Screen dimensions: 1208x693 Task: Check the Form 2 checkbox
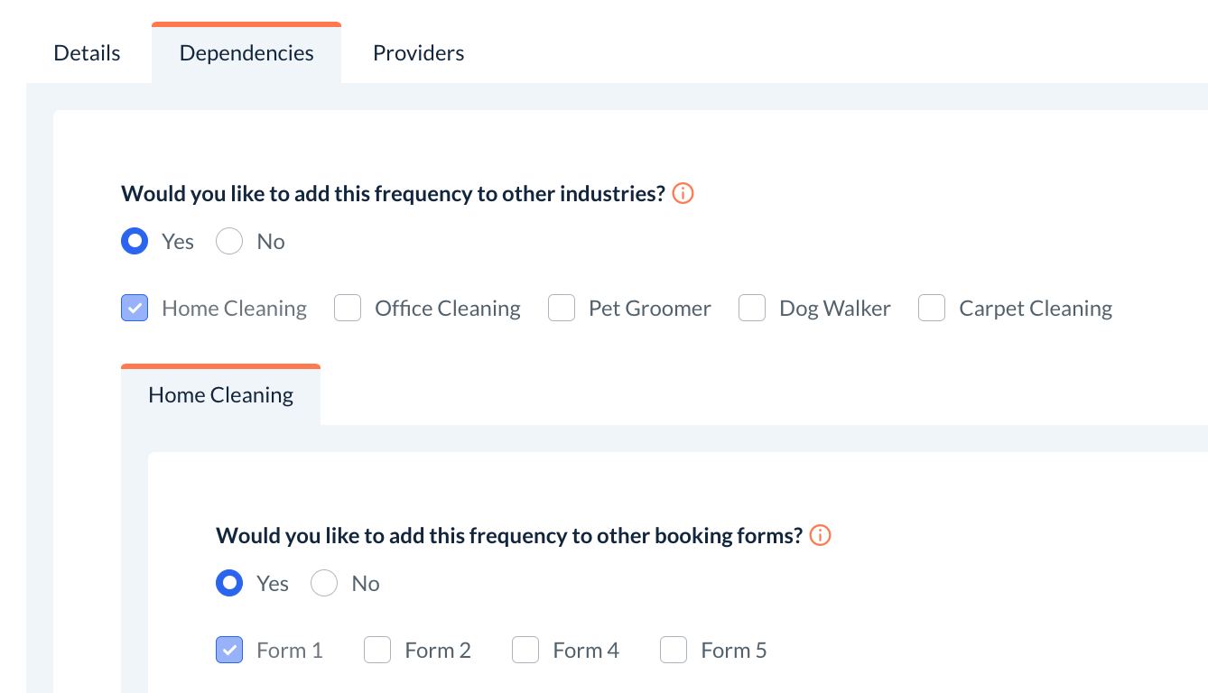point(377,650)
